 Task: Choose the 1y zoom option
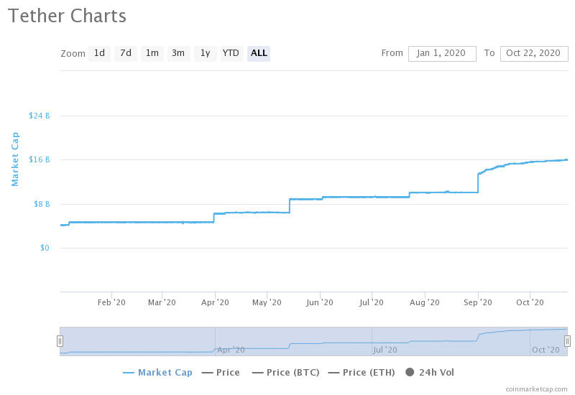[205, 53]
